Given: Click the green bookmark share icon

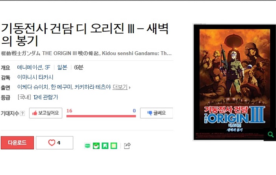Looking at the screenshot, I should (105, 146).
